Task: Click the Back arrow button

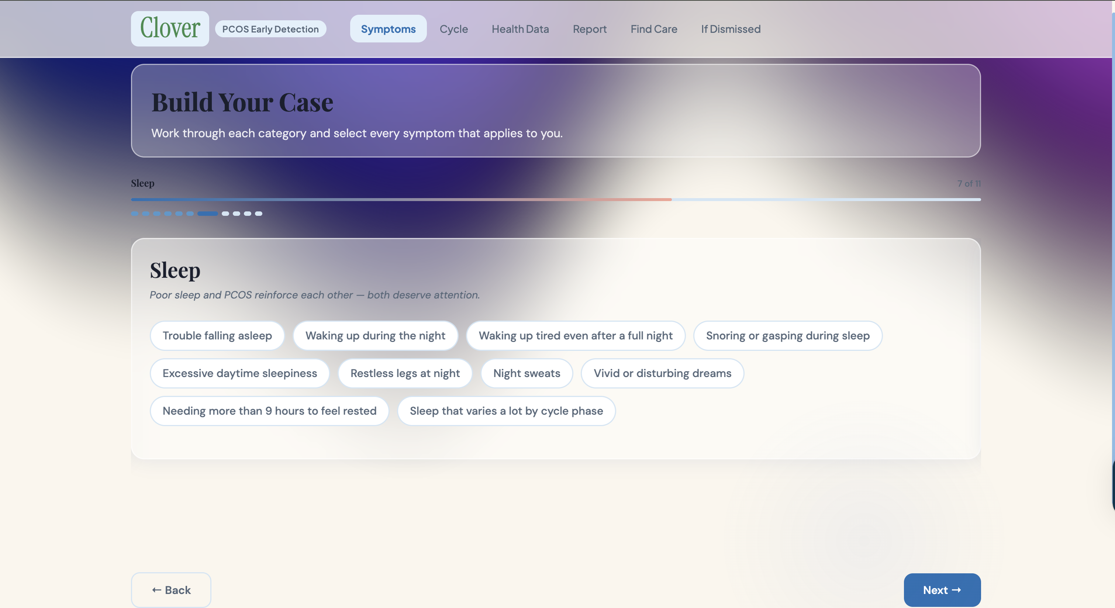Action: point(171,590)
